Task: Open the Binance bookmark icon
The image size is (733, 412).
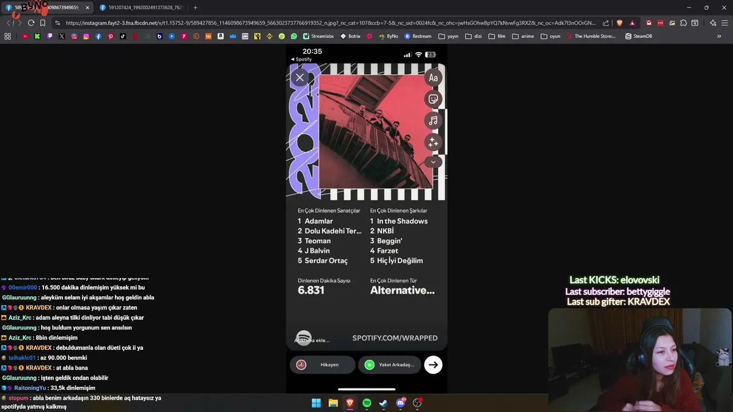Action: 269,36
